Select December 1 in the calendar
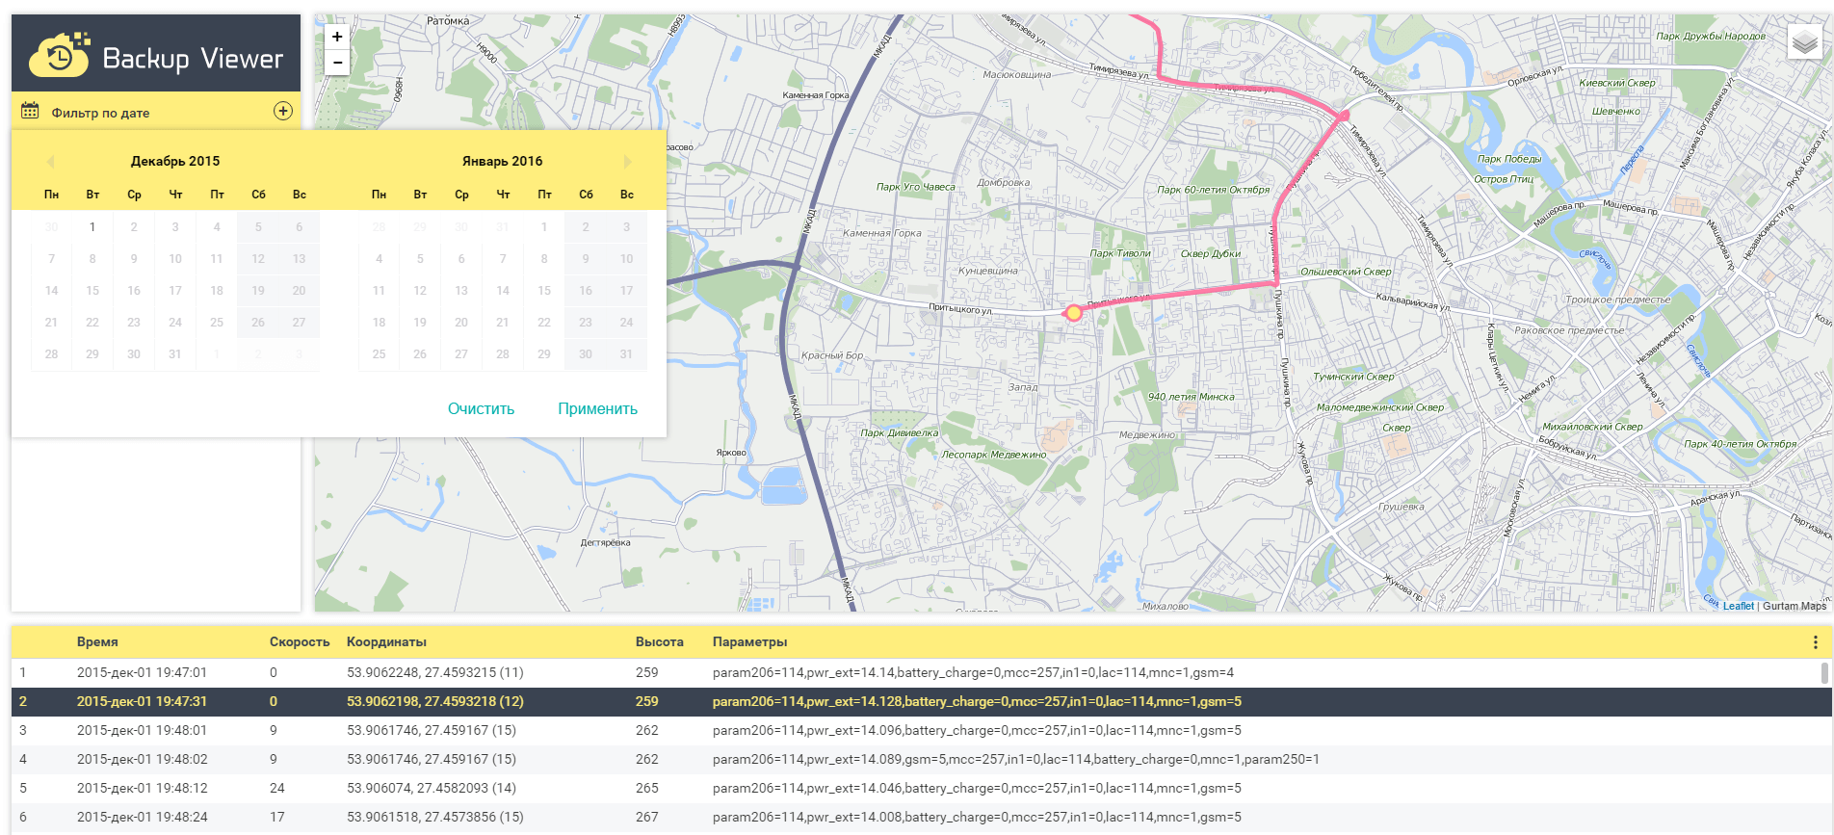 [x=92, y=227]
